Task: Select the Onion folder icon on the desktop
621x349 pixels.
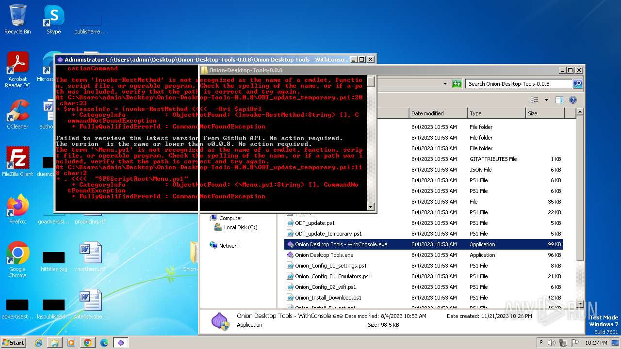Action: (x=194, y=257)
